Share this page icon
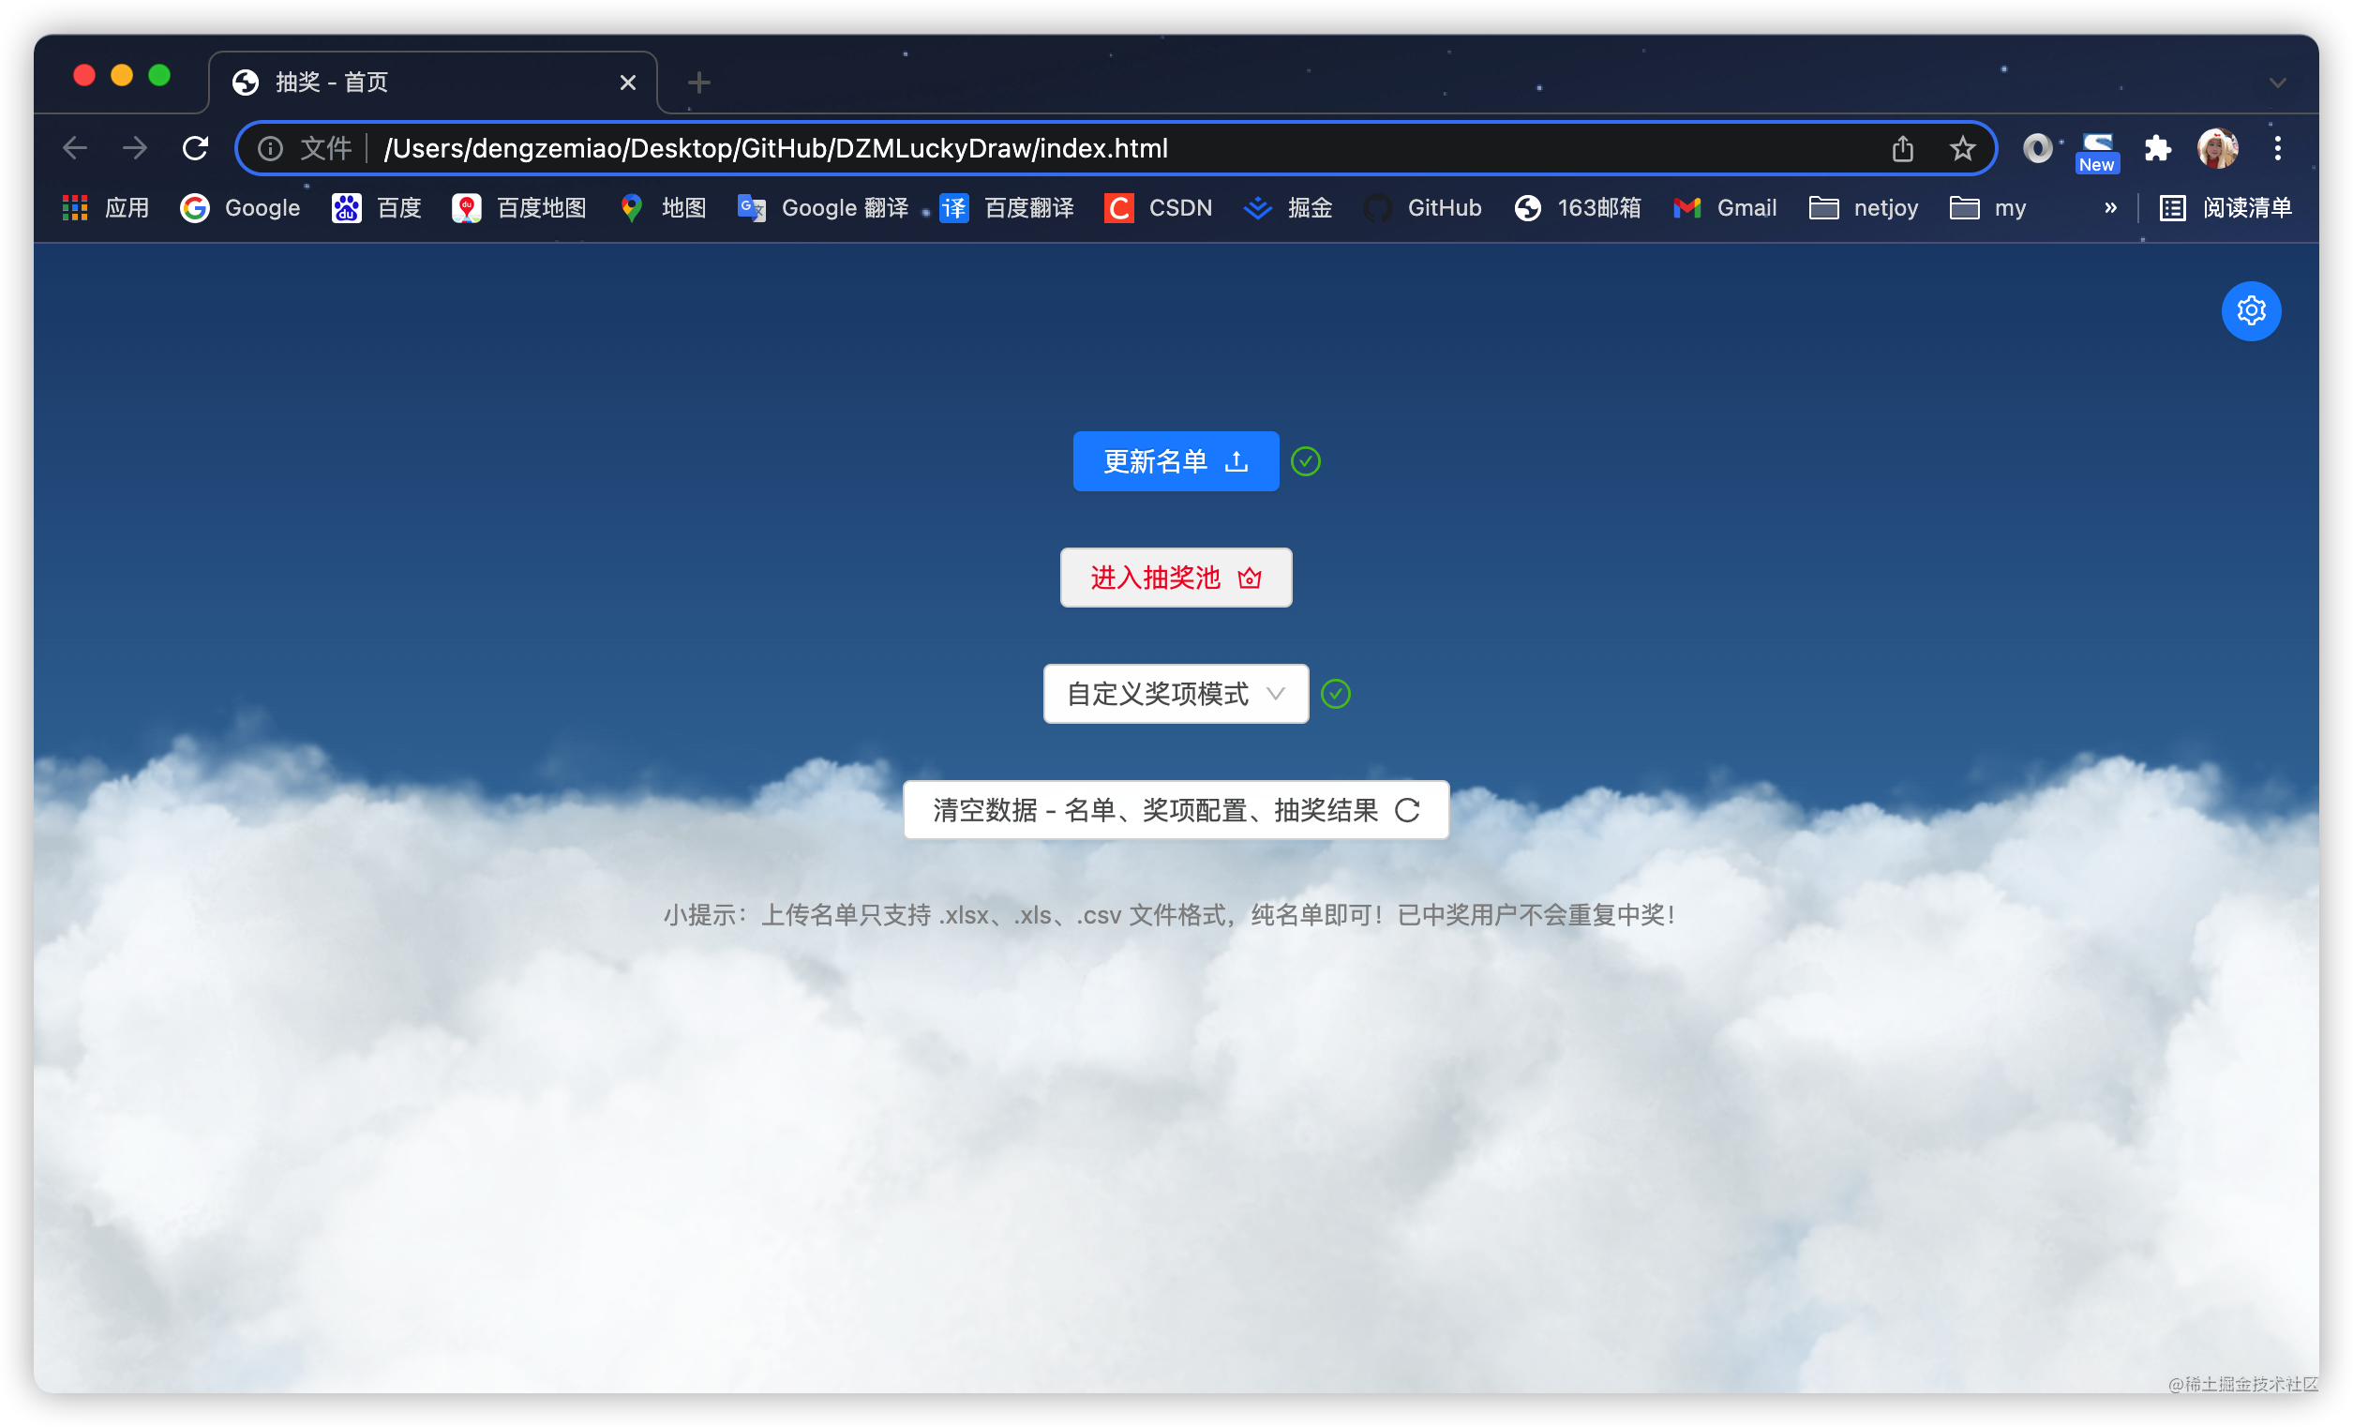This screenshot has width=2353, height=1427. pos(1902,148)
